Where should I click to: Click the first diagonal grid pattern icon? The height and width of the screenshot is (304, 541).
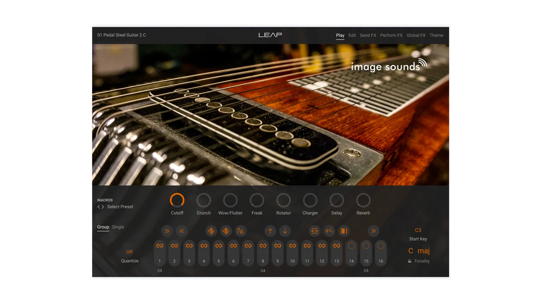[x=211, y=231]
